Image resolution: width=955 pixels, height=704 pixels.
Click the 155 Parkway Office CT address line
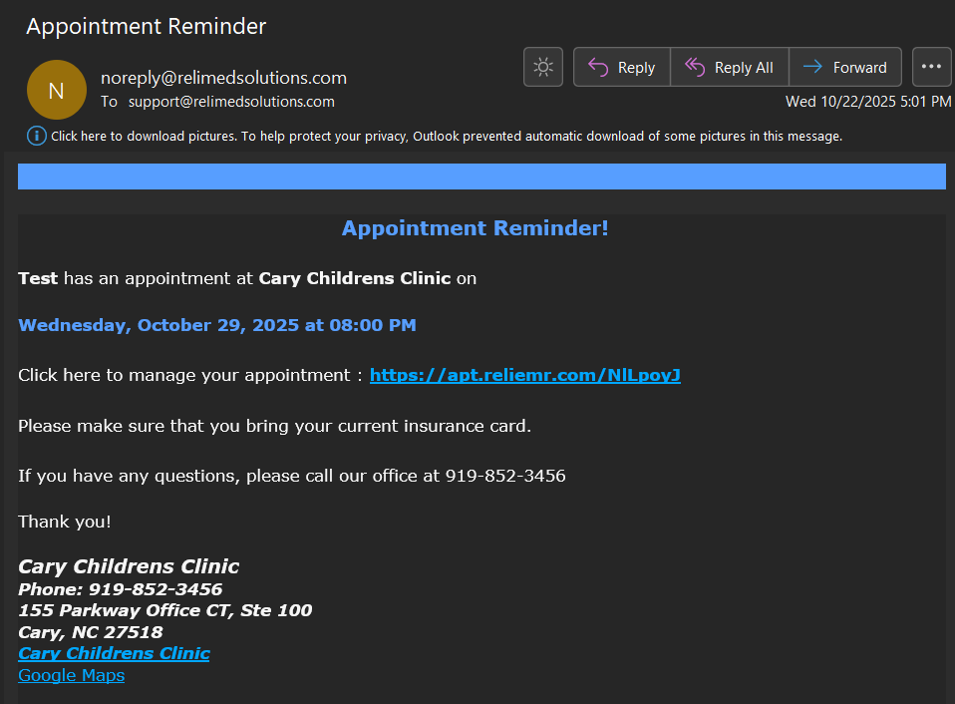[x=164, y=610]
